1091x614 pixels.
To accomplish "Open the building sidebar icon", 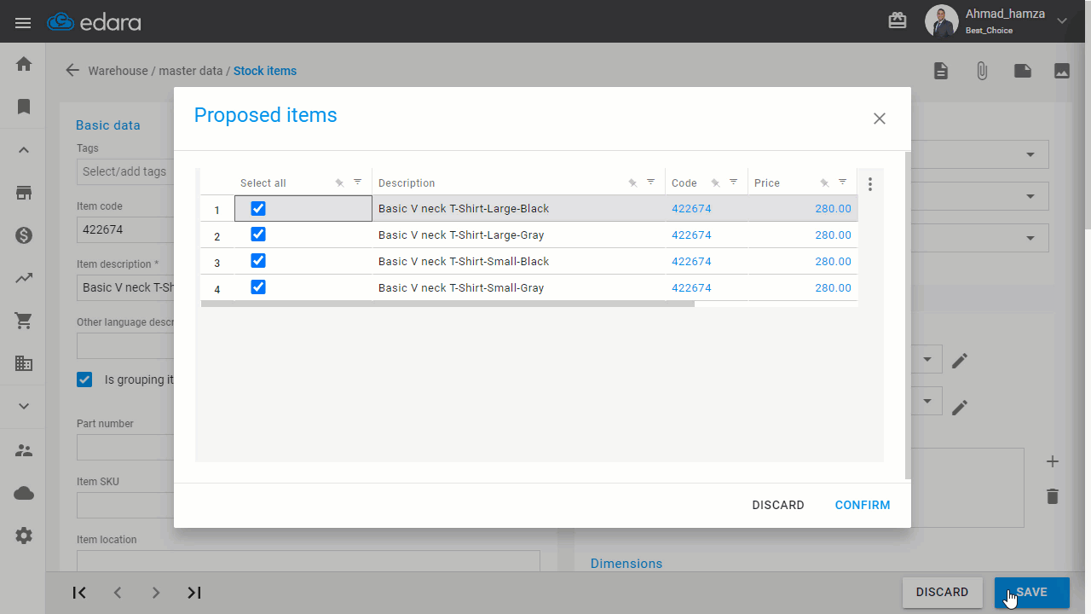I will pos(24,363).
